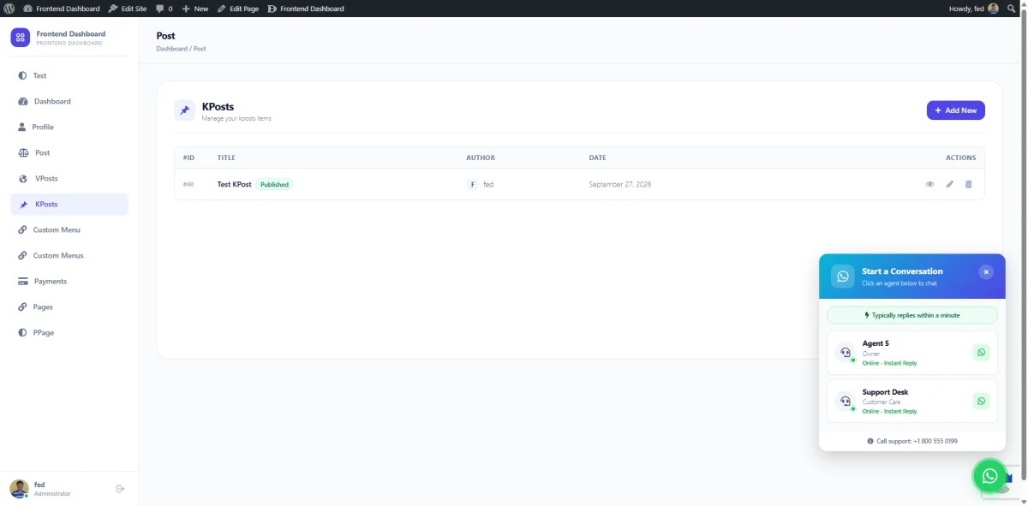Image resolution: width=1028 pixels, height=506 pixels.
Task: Click the Agent 5 name text
Action: (876, 343)
